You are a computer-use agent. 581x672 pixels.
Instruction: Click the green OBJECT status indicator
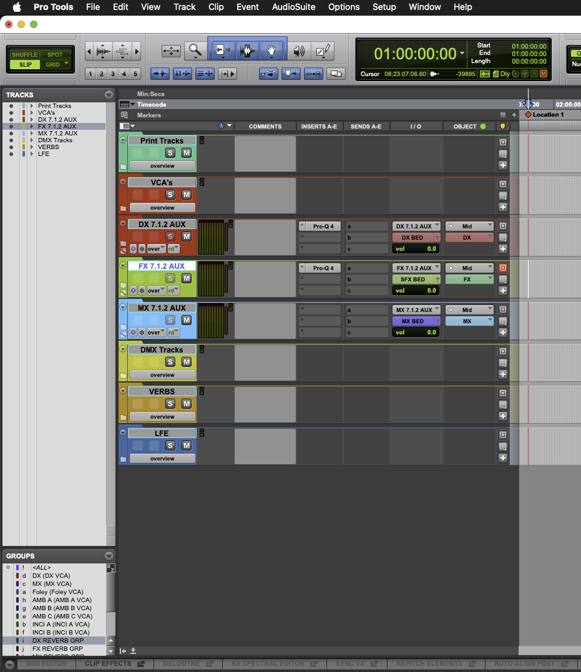coord(483,127)
